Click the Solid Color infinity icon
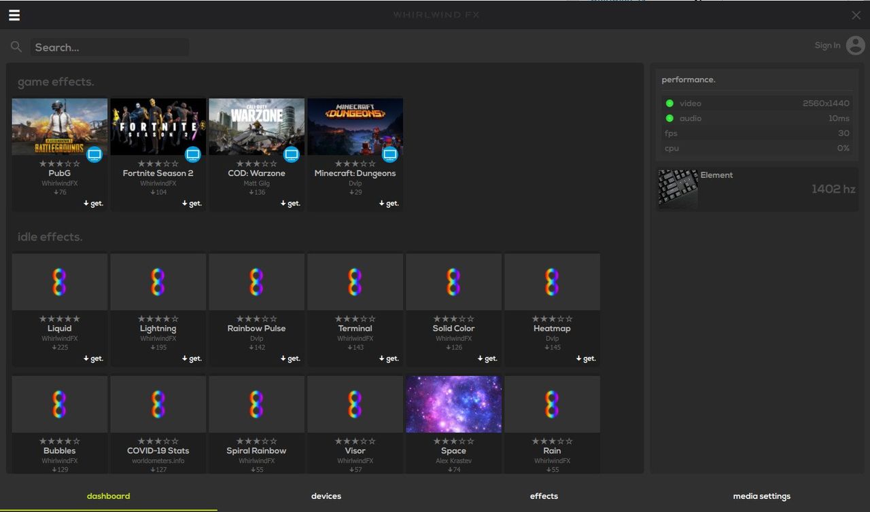The width and height of the screenshot is (870, 512). [x=454, y=282]
